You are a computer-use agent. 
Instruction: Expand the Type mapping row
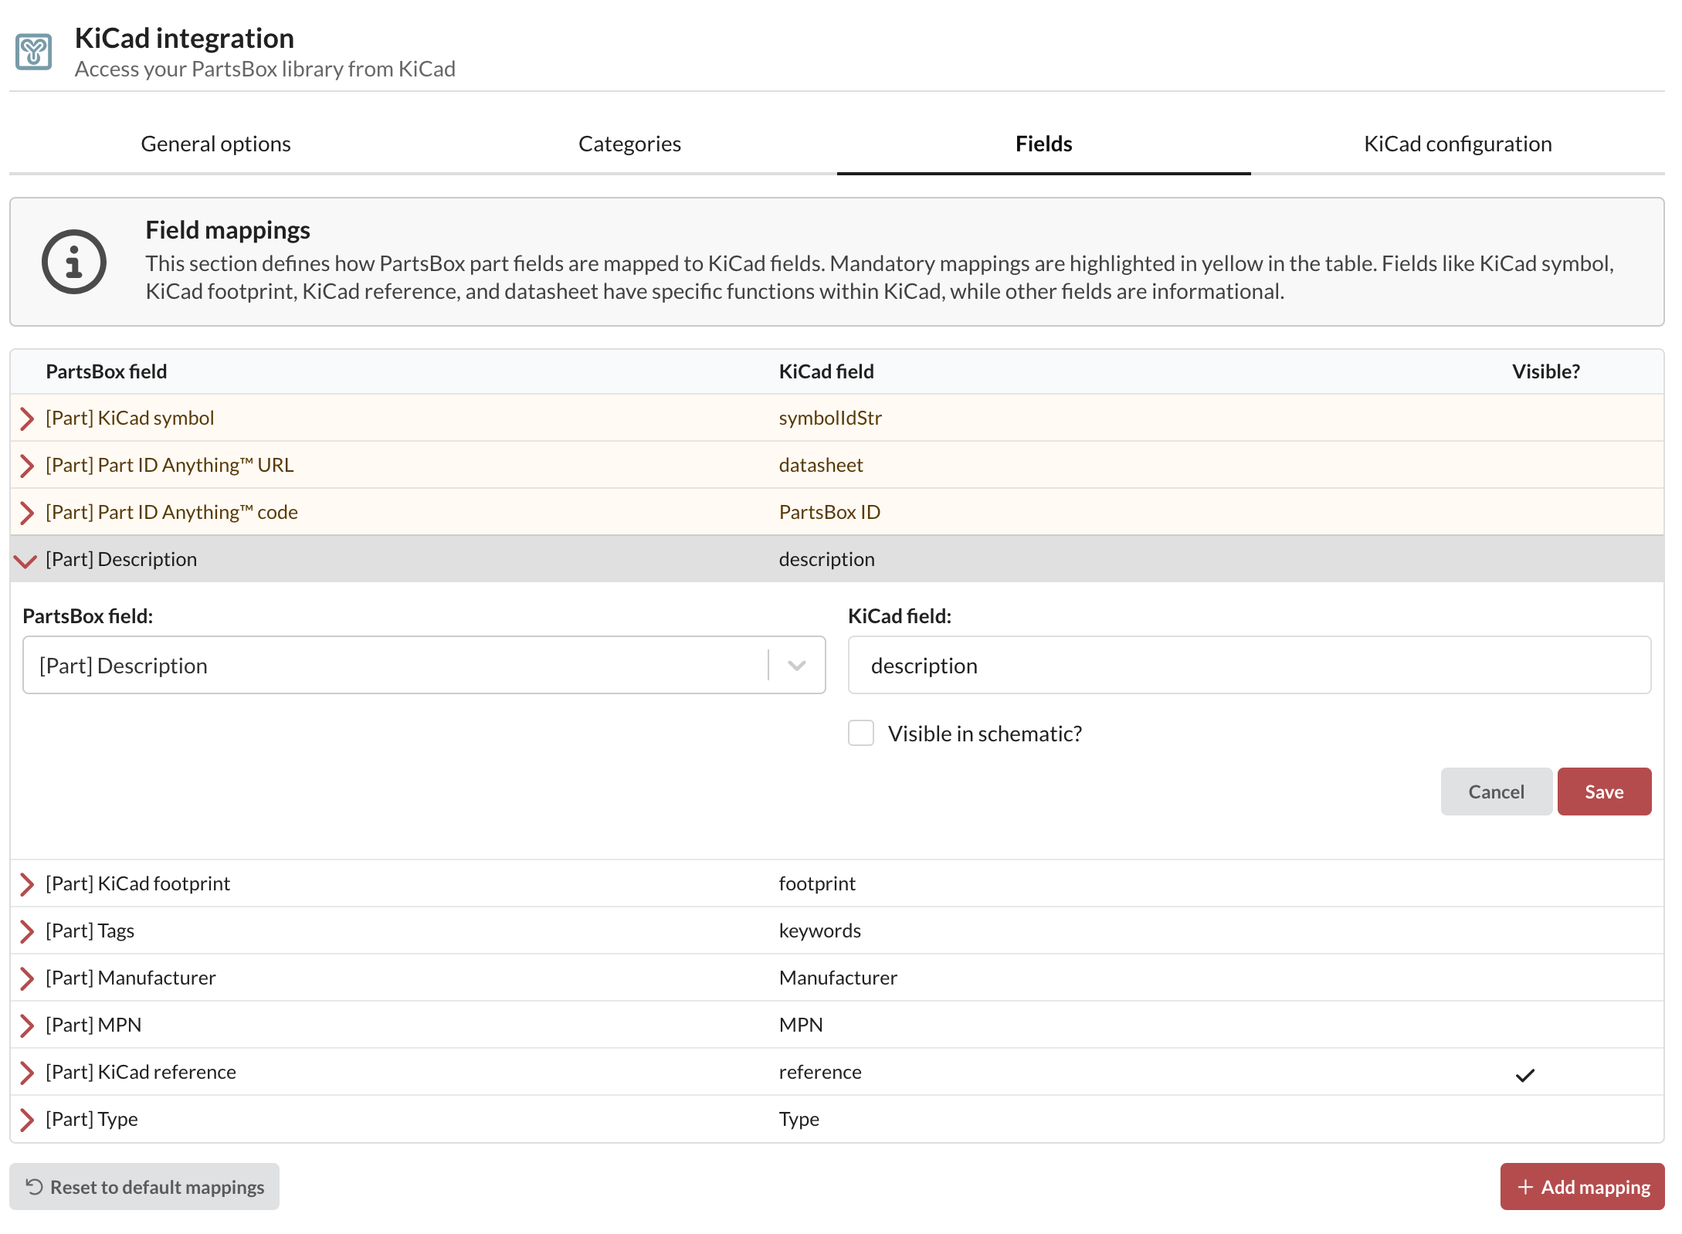27,1120
